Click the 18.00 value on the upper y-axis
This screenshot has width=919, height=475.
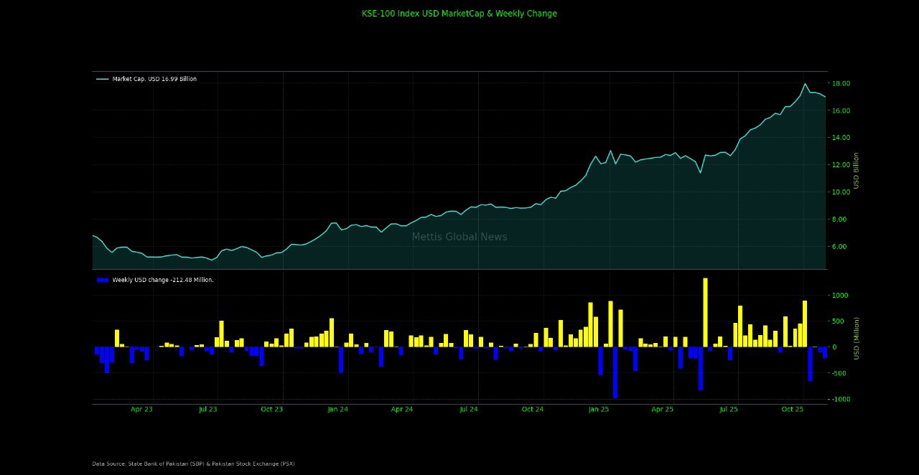(x=841, y=83)
